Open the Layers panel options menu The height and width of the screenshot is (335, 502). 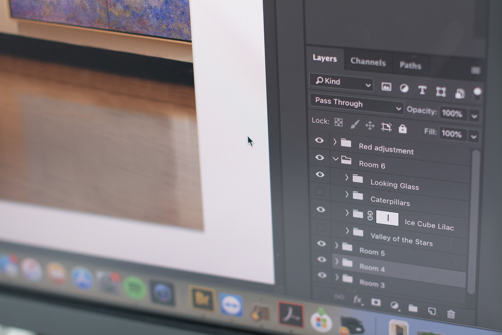pyautogui.click(x=476, y=70)
